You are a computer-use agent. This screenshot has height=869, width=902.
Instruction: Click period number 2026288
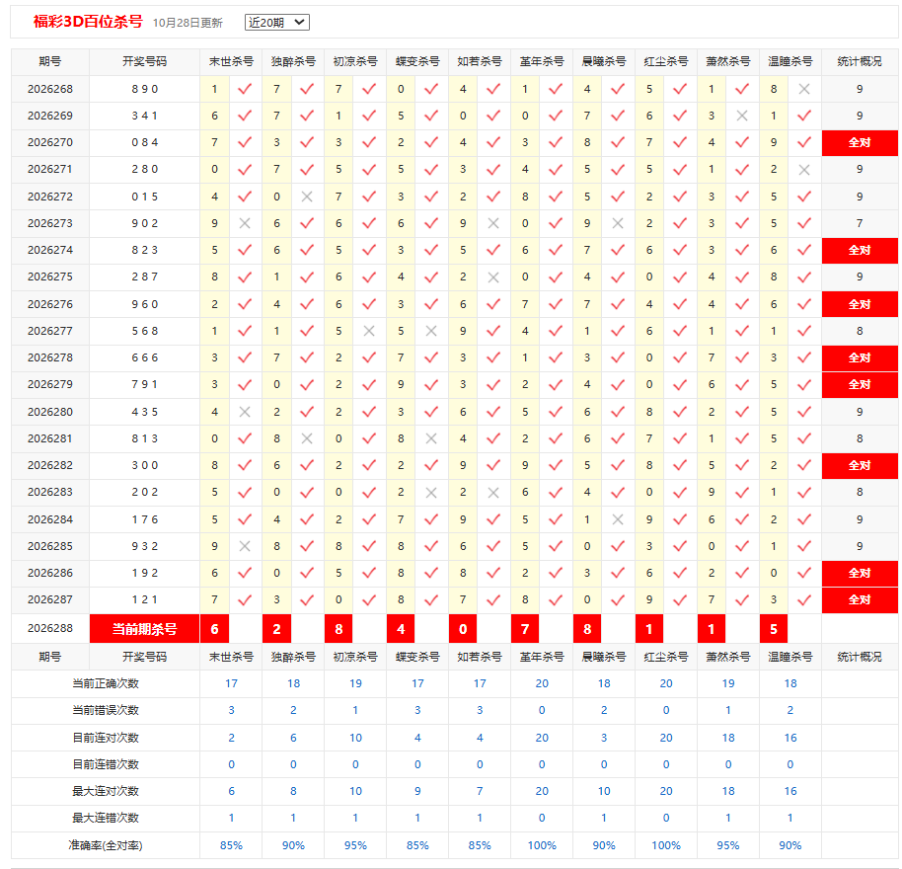50,628
